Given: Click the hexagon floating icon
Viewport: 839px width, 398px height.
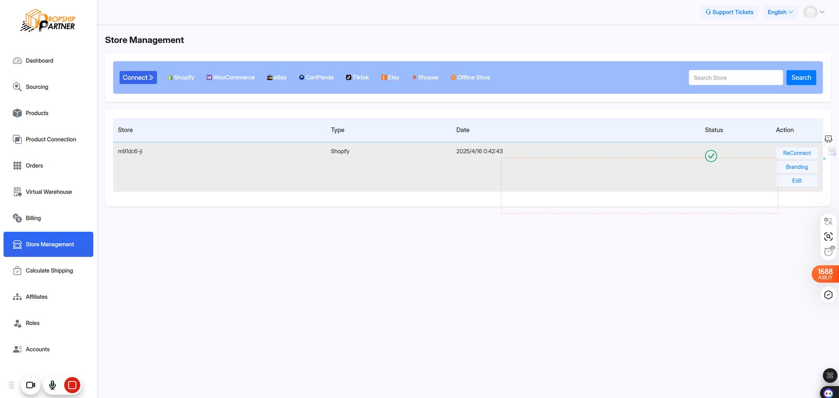Looking at the screenshot, I should click(x=829, y=295).
